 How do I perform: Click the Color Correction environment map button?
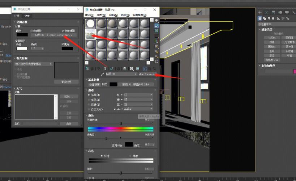coord(54,35)
